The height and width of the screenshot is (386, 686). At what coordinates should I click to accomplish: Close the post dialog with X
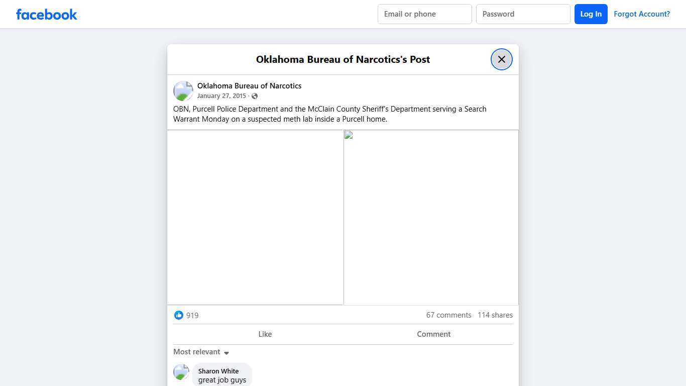click(501, 59)
